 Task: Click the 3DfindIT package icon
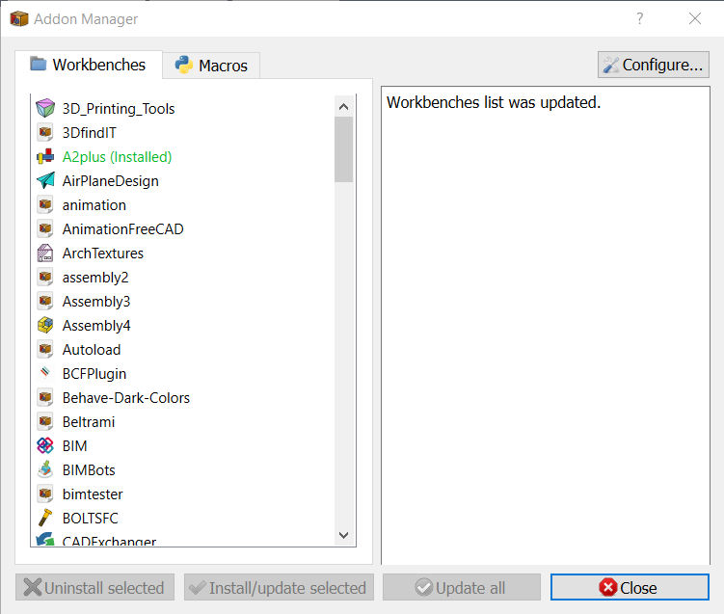coord(45,132)
